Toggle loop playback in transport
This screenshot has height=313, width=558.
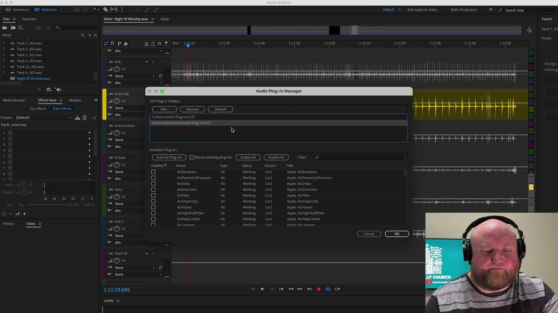click(x=328, y=289)
